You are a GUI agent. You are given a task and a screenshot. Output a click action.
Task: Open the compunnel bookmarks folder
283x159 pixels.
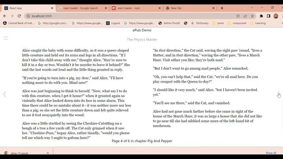click(x=237, y=23)
